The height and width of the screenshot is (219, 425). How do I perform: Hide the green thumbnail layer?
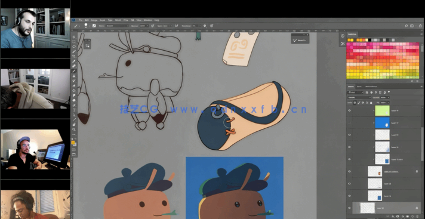(x=349, y=110)
